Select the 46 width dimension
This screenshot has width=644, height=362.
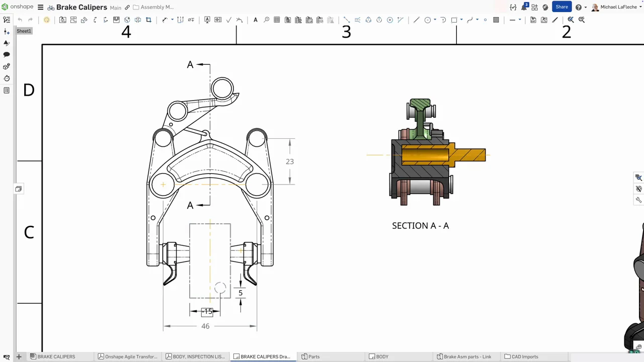point(205,326)
